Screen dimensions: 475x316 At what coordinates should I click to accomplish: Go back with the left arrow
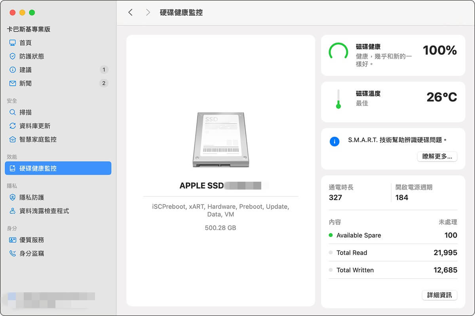[x=130, y=13]
